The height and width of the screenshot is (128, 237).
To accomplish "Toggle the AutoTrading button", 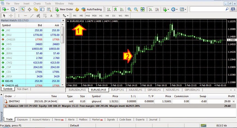I will [x=92, y=9].
